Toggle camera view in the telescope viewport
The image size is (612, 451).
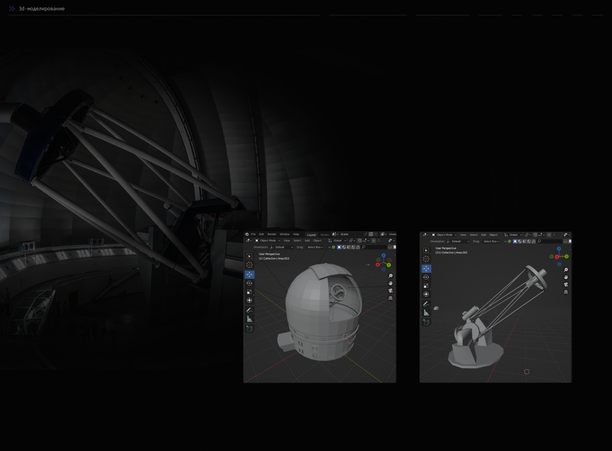(x=566, y=284)
